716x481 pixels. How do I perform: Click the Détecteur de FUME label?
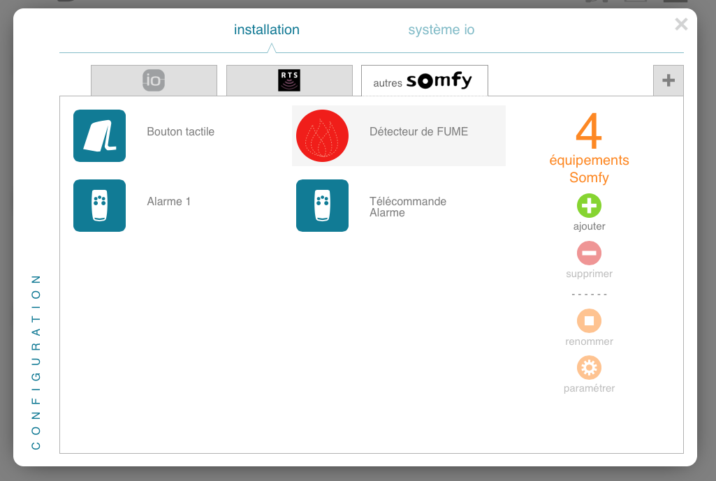pos(418,131)
